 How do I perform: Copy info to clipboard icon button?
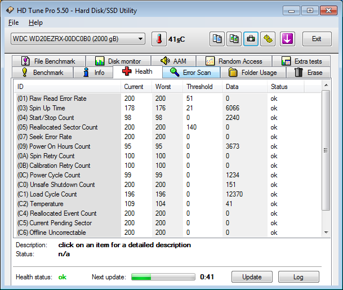pos(217,39)
